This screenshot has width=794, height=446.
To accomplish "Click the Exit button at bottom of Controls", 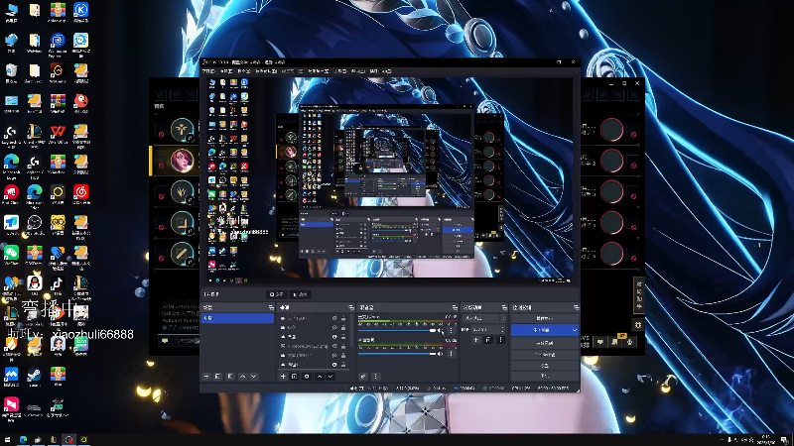I will coord(545,376).
